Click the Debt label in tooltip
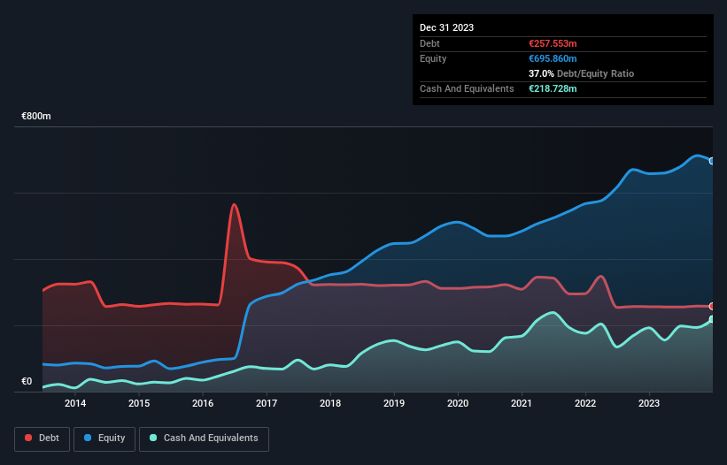This screenshot has height=465, width=727. (429, 43)
